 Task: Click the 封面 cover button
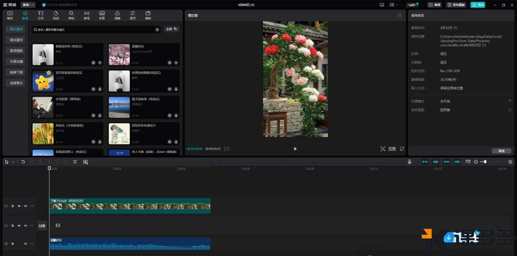coord(42,226)
